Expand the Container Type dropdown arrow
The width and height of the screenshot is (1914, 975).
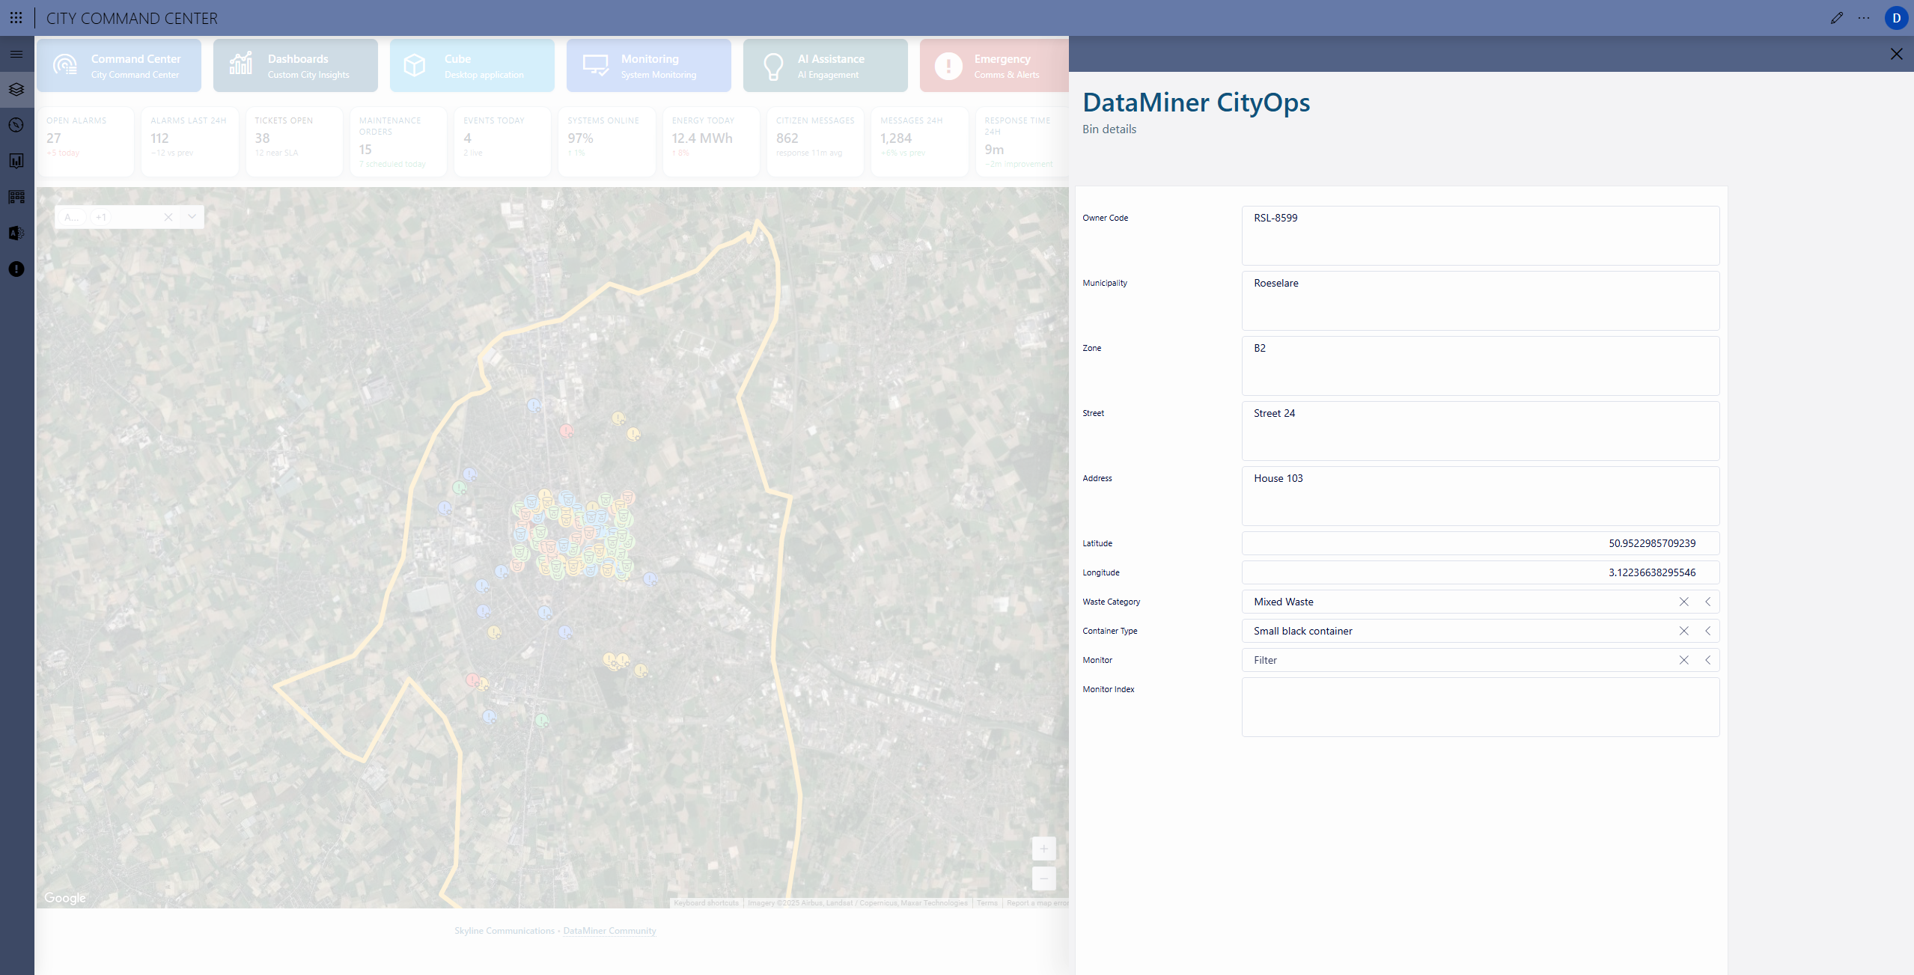click(1708, 631)
